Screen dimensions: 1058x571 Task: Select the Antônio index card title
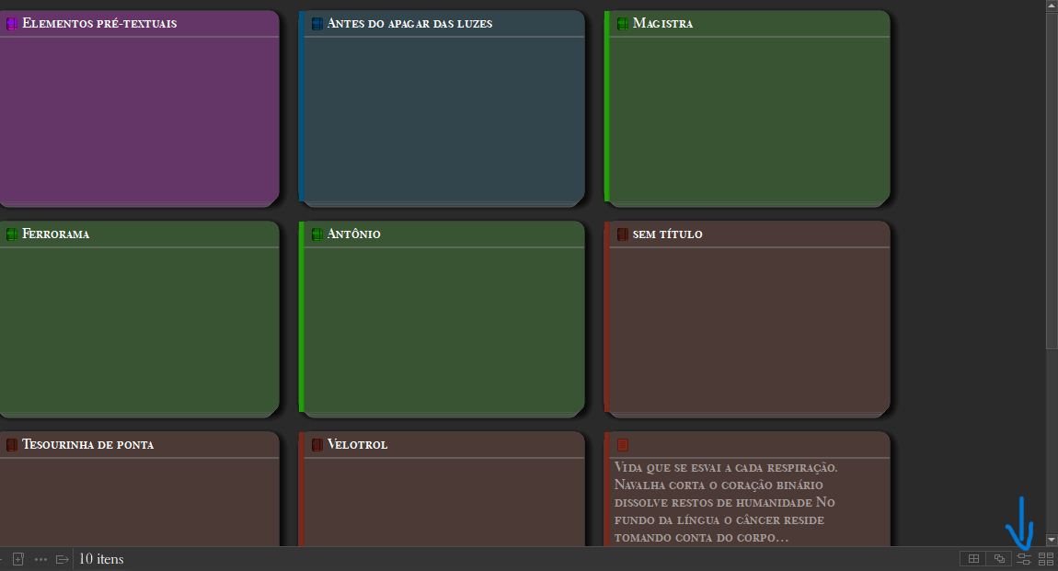point(353,234)
